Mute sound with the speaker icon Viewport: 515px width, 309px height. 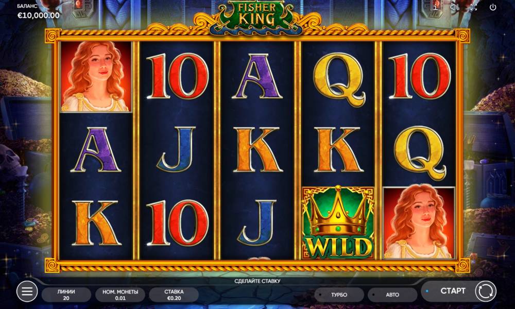tap(455, 7)
